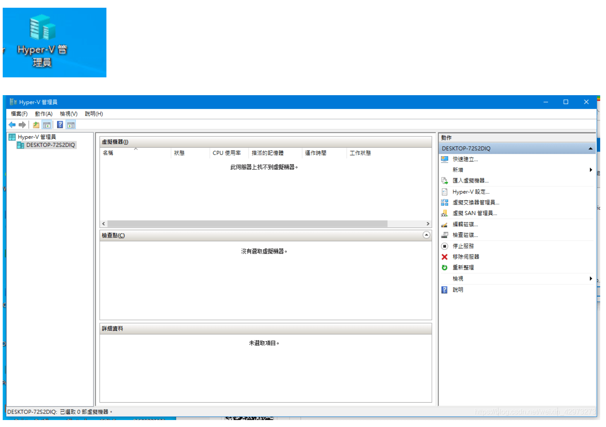Sort by 指派的記憶體 column header

[275, 153]
